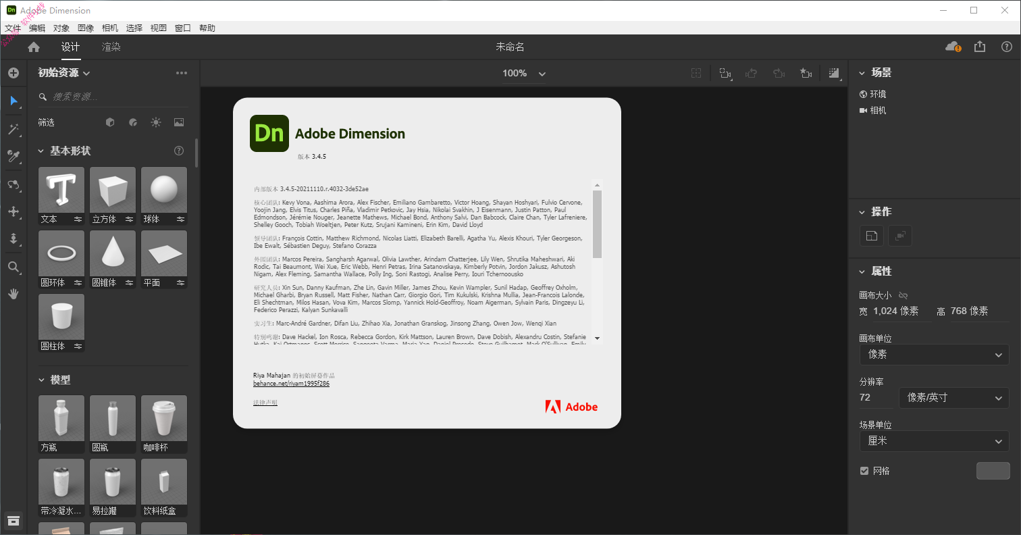The width and height of the screenshot is (1021, 535).
Task: Open camera bookmarks star icon
Action: point(806,73)
